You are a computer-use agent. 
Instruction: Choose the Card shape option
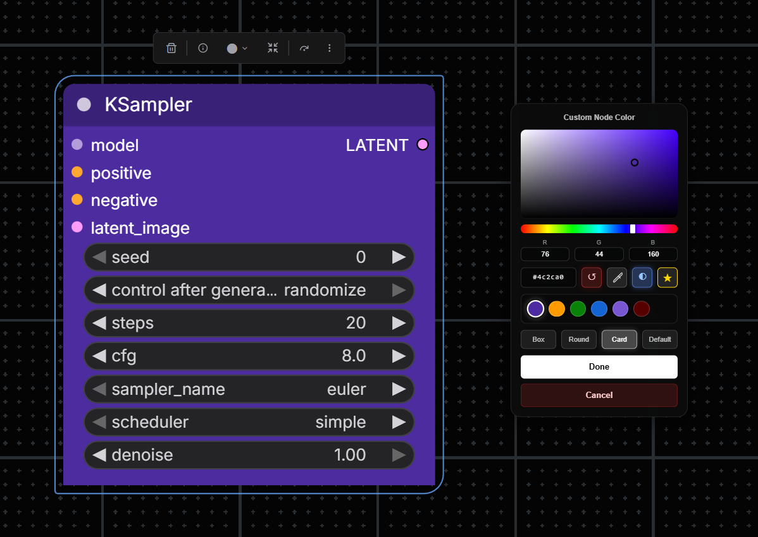pyautogui.click(x=619, y=339)
